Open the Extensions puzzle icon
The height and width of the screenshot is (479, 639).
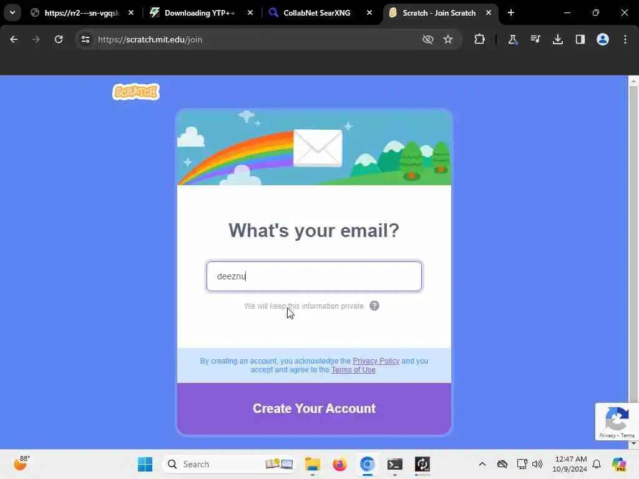click(x=480, y=39)
